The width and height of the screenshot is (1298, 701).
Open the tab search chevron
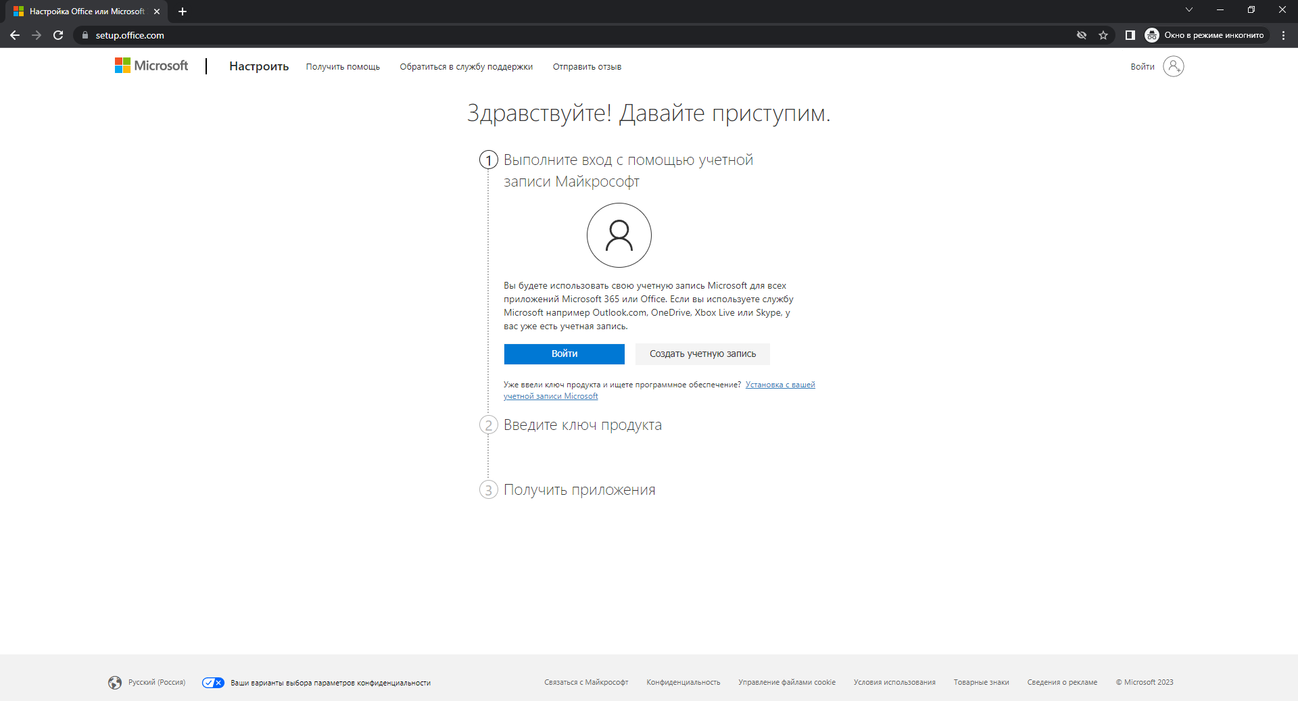coord(1189,9)
